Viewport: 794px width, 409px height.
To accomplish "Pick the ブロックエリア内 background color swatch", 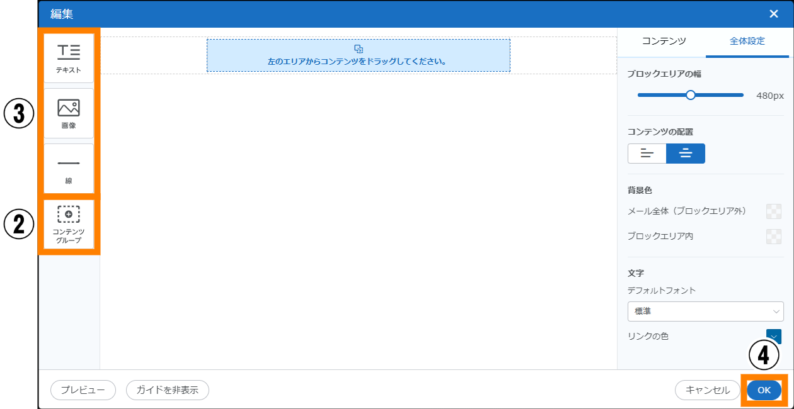I will click(x=773, y=237).
